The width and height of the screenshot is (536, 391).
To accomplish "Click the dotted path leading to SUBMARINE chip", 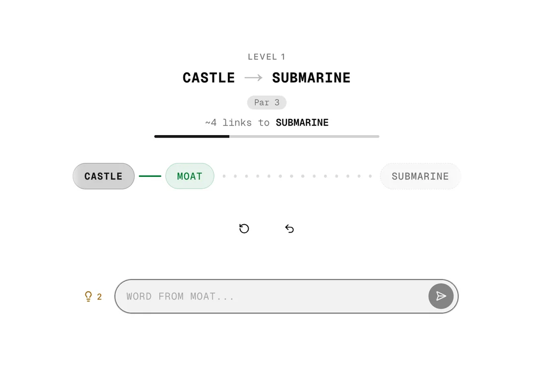I will coord(297,176).
